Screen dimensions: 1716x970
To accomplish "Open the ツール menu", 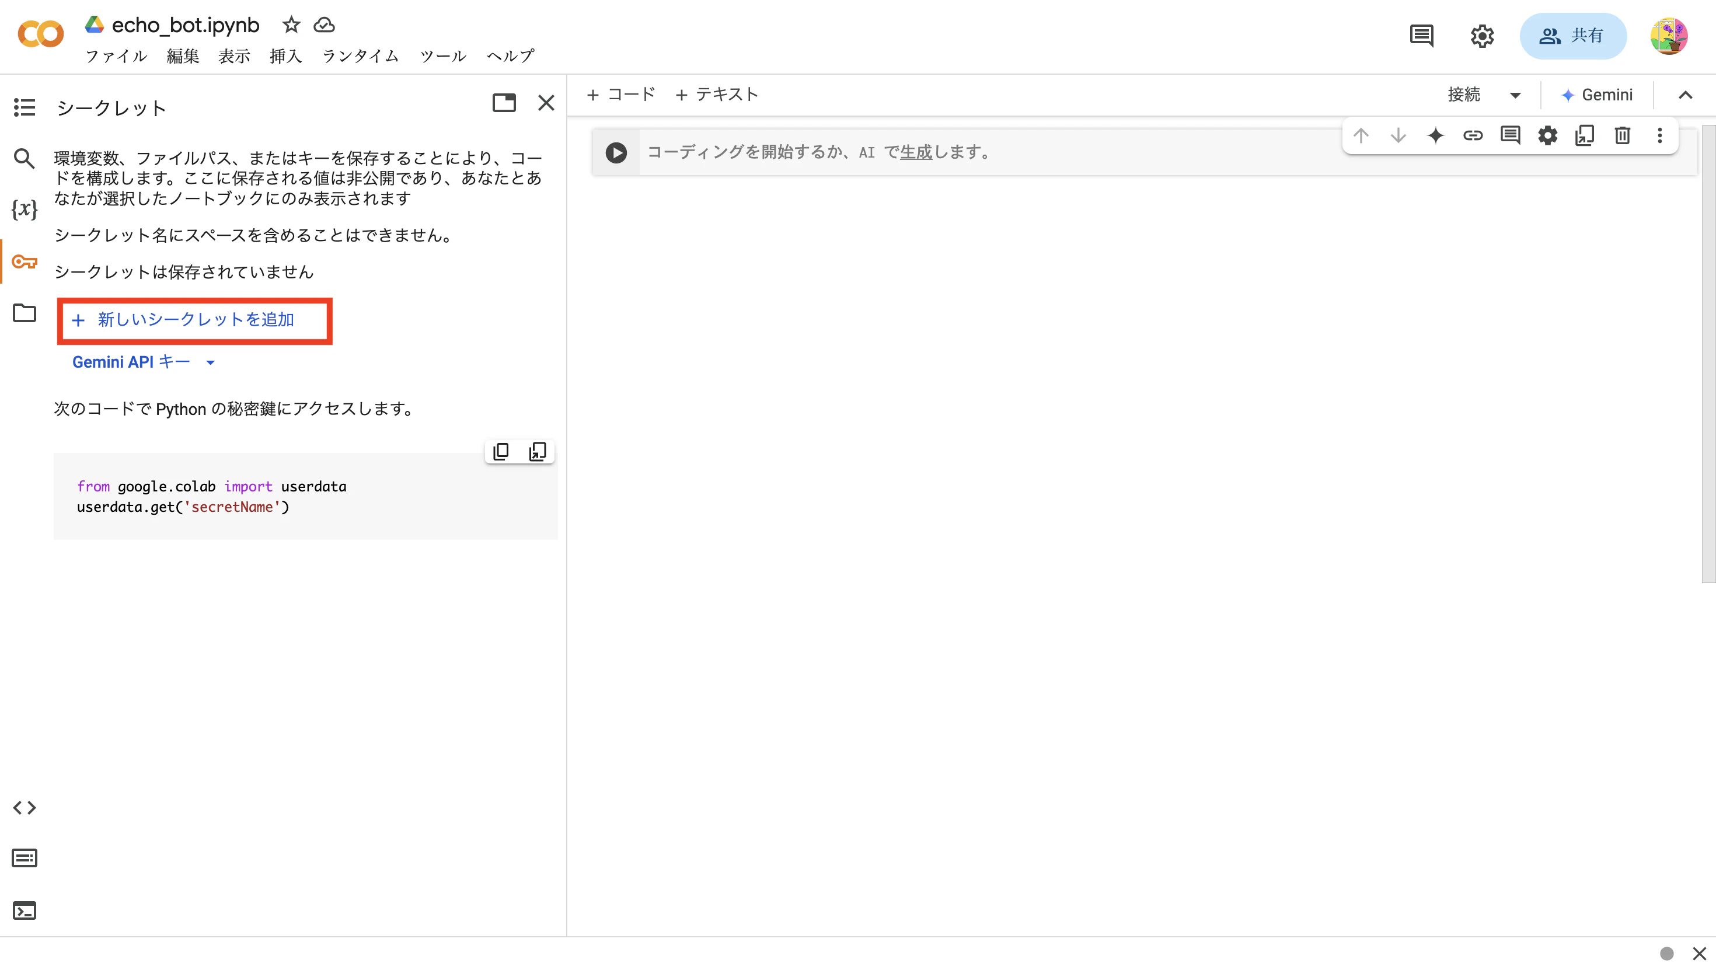I will [x=443, y=56].
